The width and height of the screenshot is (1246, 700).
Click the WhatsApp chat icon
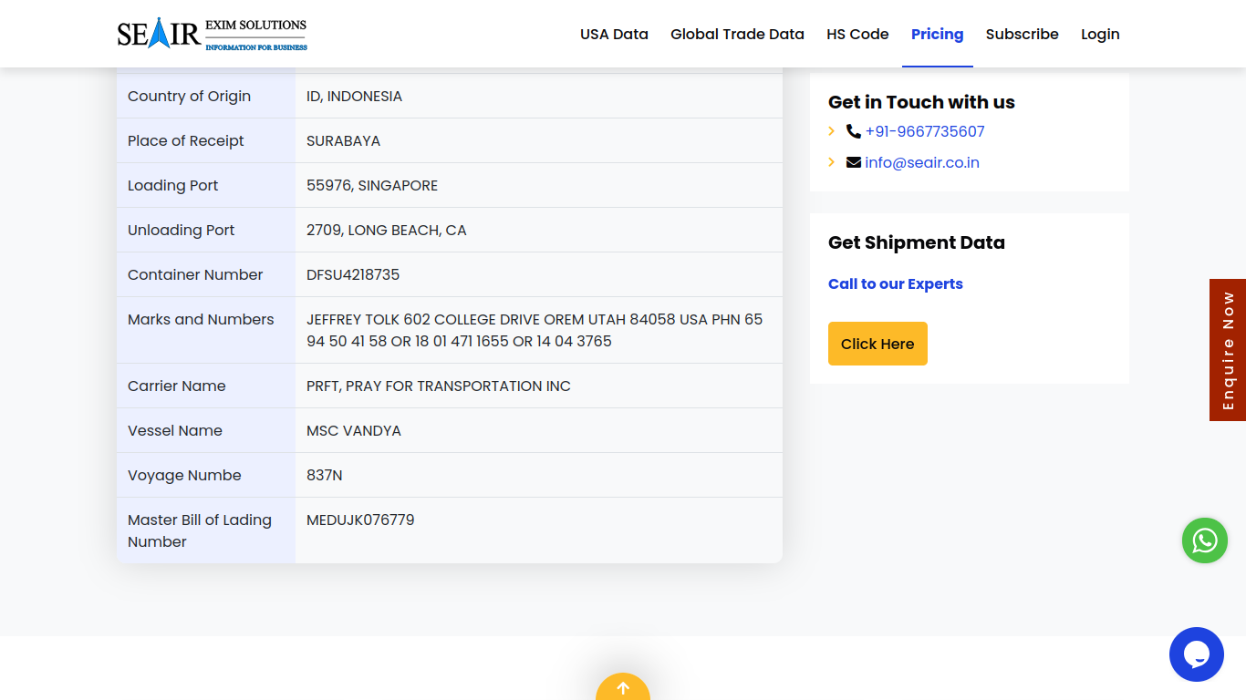[1204, 540]
